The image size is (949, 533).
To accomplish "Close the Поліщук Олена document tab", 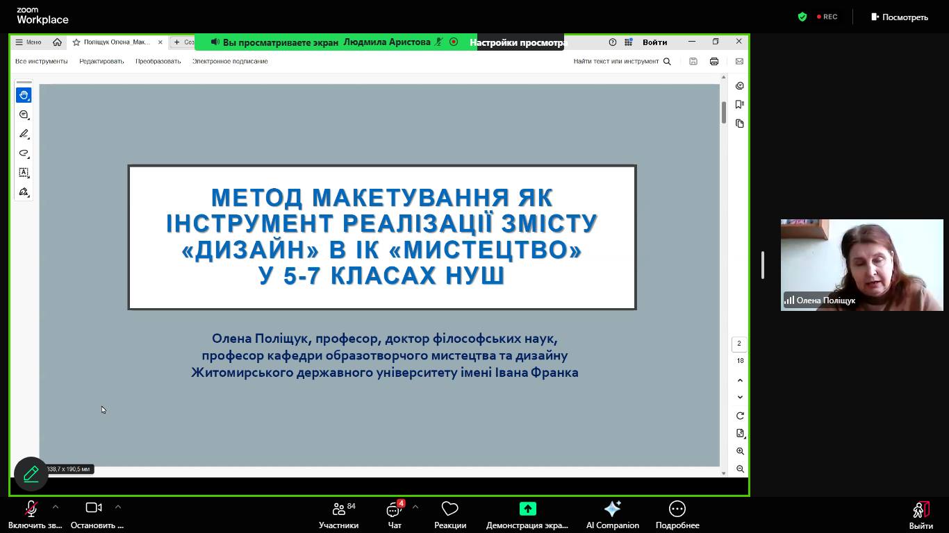I will click(x=160, y=42).
